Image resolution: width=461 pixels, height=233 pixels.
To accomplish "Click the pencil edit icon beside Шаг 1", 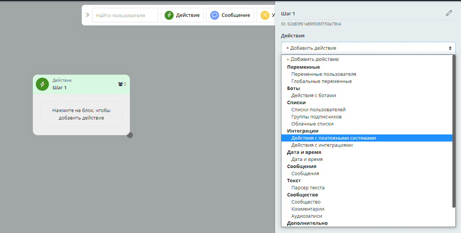I will click(449, 13).
